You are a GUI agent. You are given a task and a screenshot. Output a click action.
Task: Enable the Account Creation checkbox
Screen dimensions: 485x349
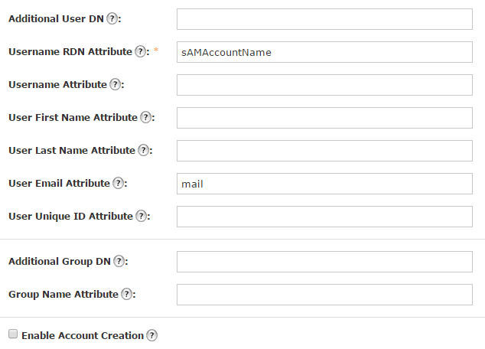[x=13, y=334]
